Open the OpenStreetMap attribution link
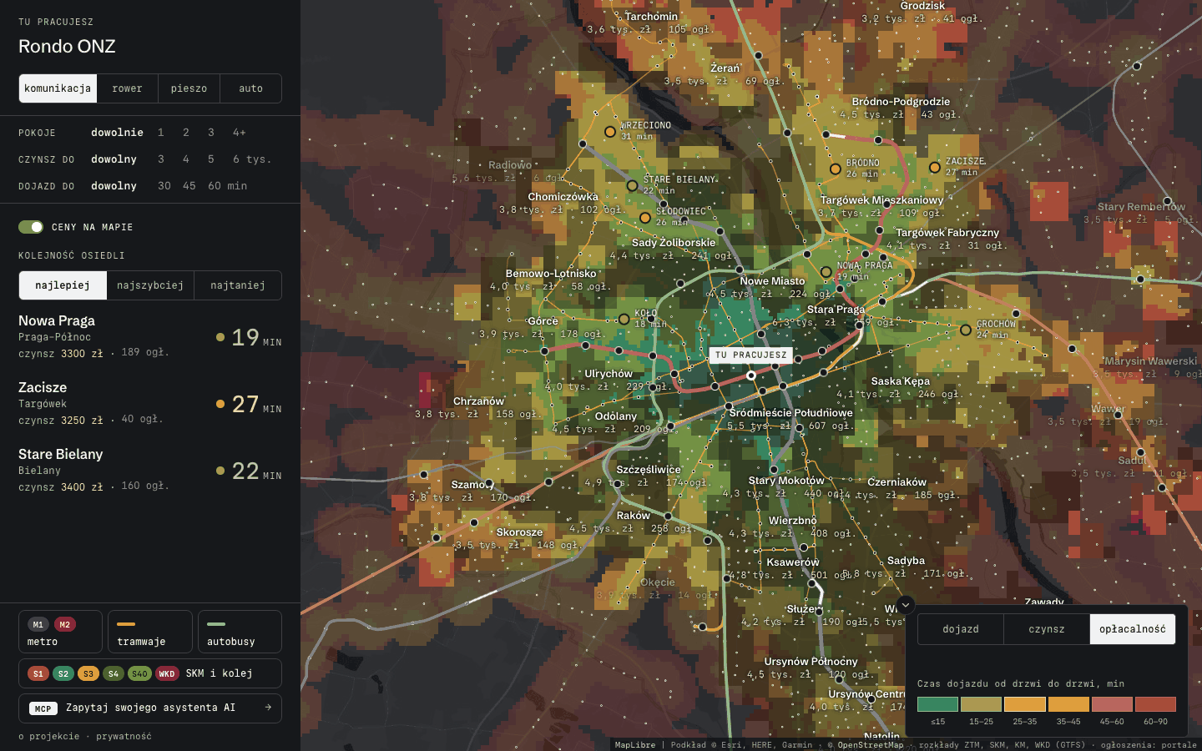Image resolution: width=1202 pixels, height=751 pixels. (x=871, y=745)
